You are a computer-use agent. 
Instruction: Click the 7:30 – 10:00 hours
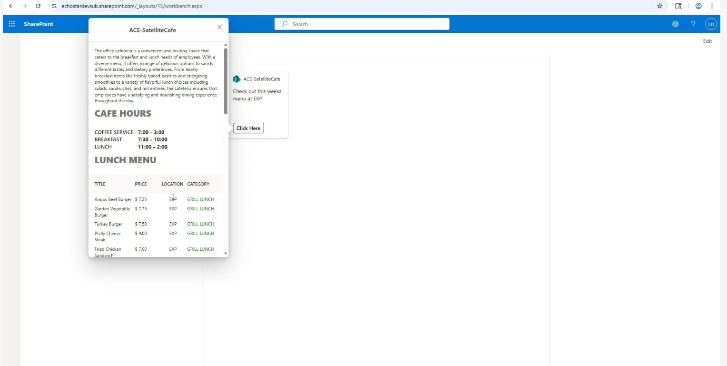click(152, 139)
